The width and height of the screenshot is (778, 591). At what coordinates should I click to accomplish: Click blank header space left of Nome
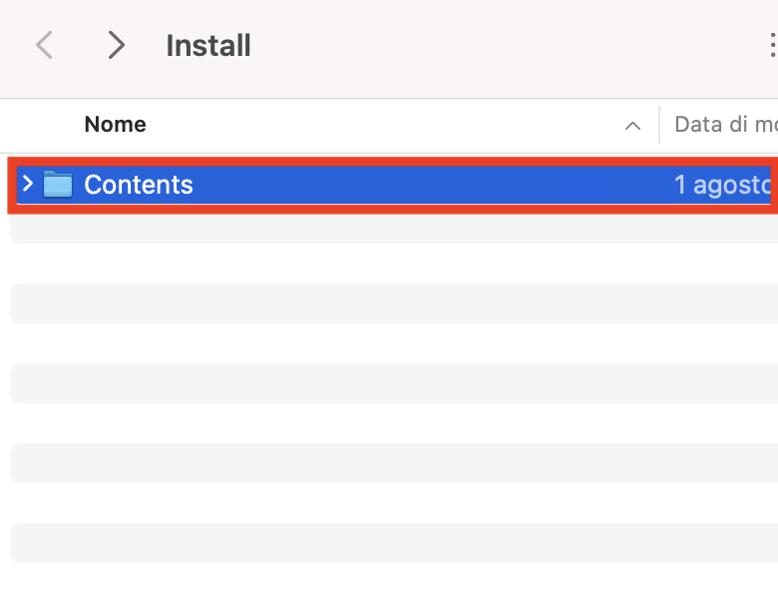[x=42, y=125]
